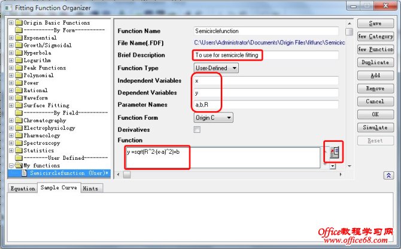Click the Electrophysiology folder icon
This screenshot has height=249, width=401.
click(19, 128)
